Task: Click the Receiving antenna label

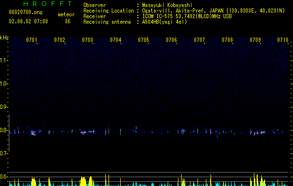Action: point(107,22)
